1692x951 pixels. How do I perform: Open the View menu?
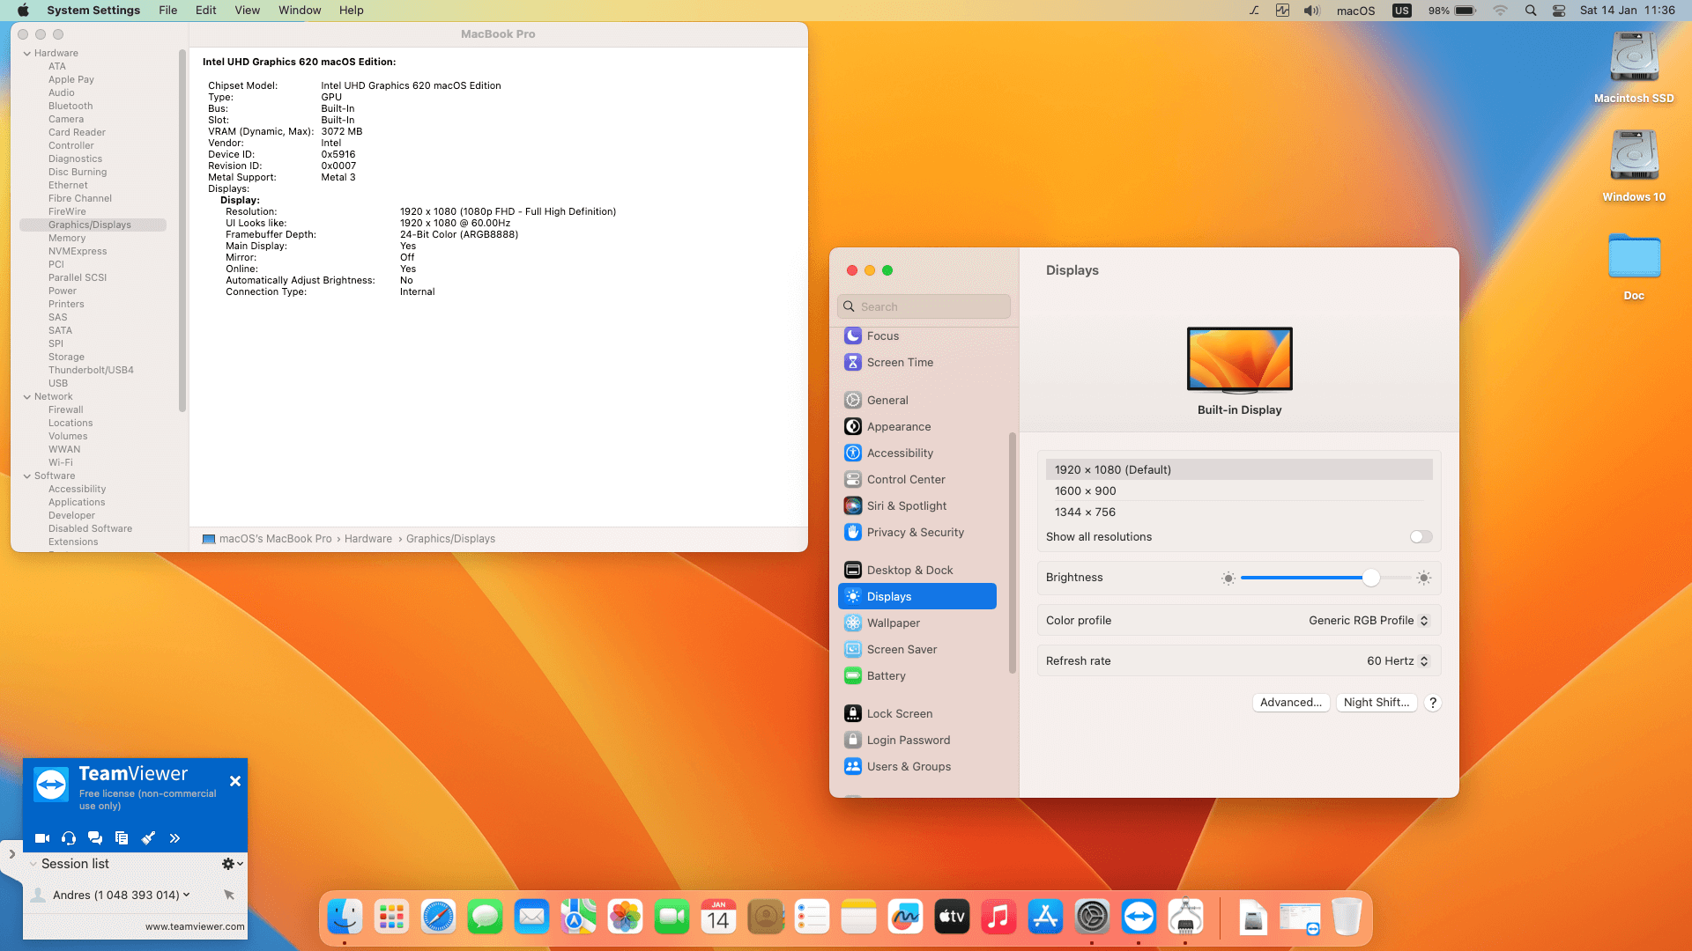pyautogui.click(x=247, y=11)
